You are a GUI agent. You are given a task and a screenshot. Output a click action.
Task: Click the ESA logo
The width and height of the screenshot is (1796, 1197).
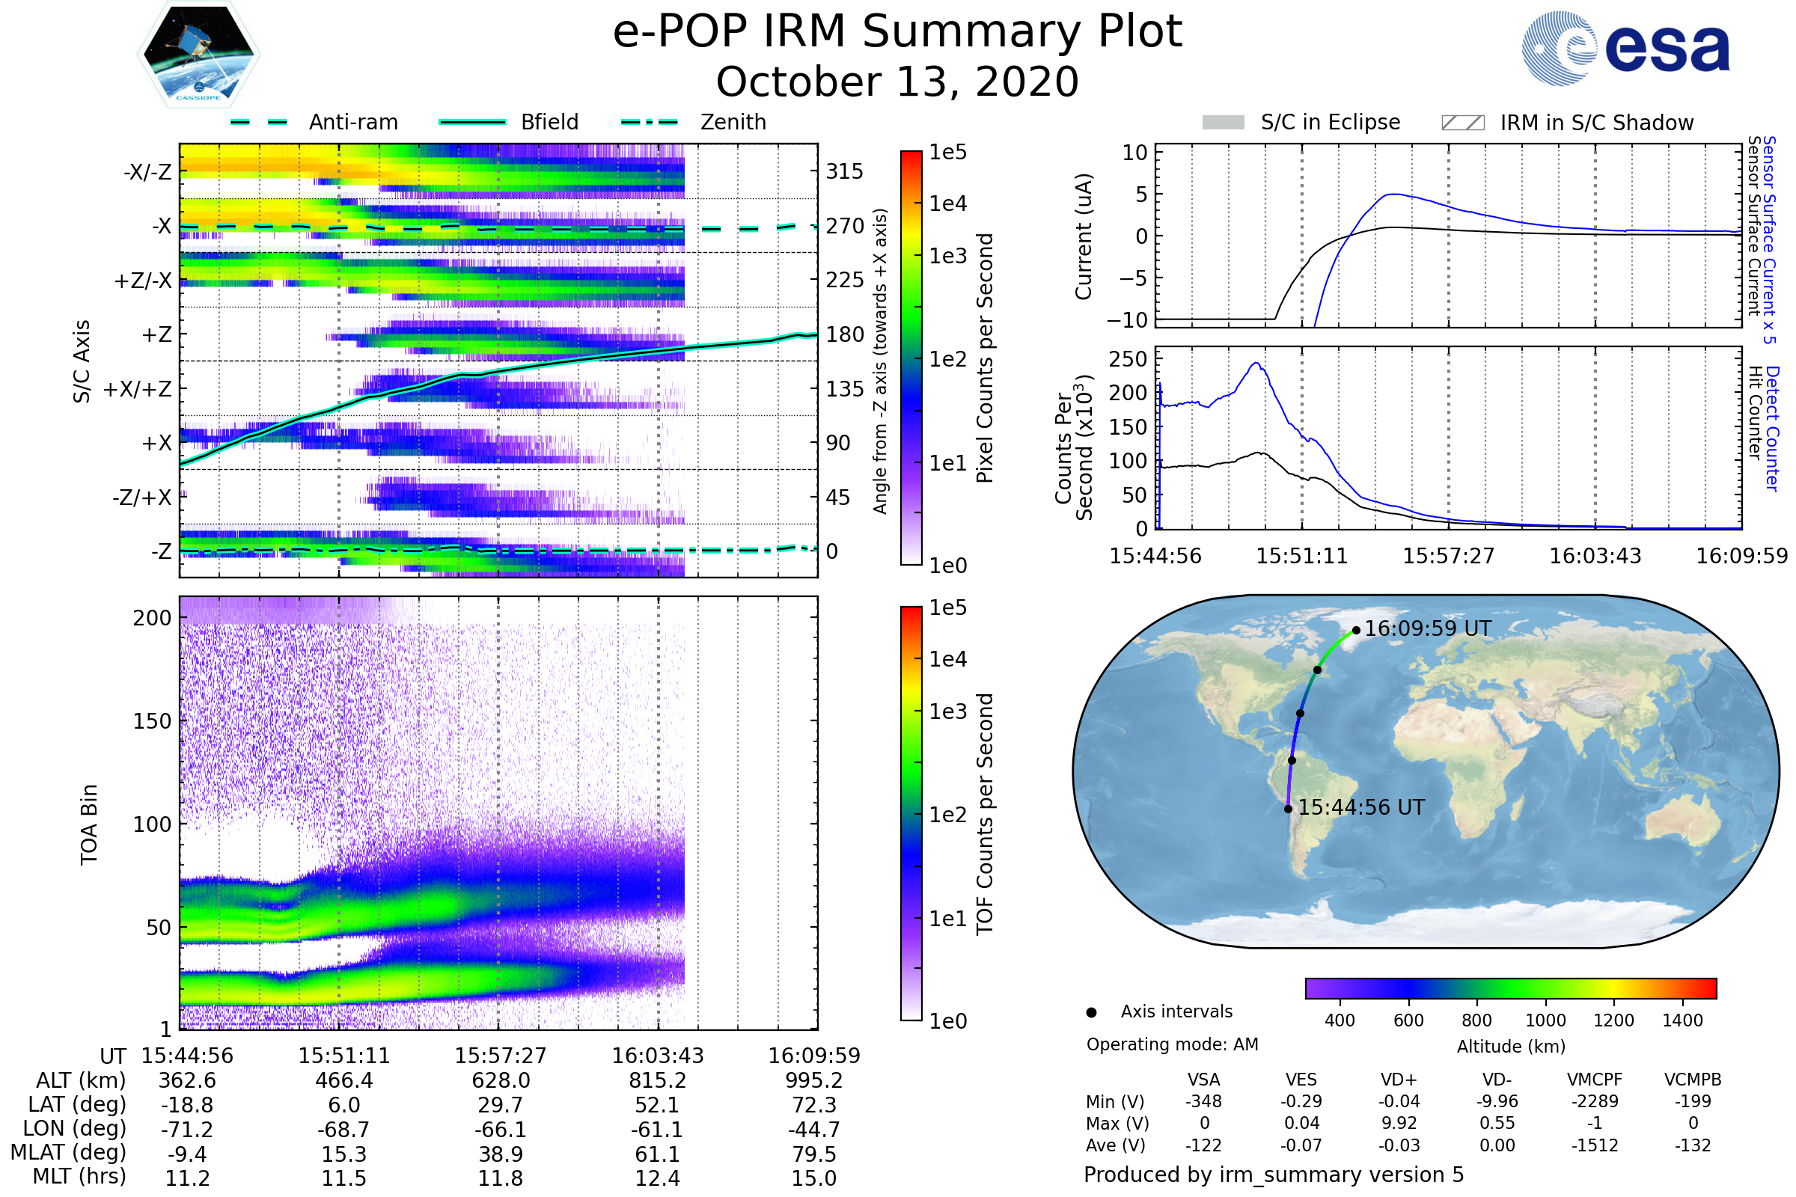tap(1625, 48)
